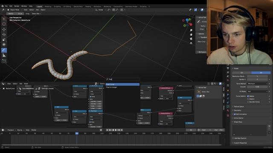Open the File menu
273x153 pixels.
pos(6,6)
